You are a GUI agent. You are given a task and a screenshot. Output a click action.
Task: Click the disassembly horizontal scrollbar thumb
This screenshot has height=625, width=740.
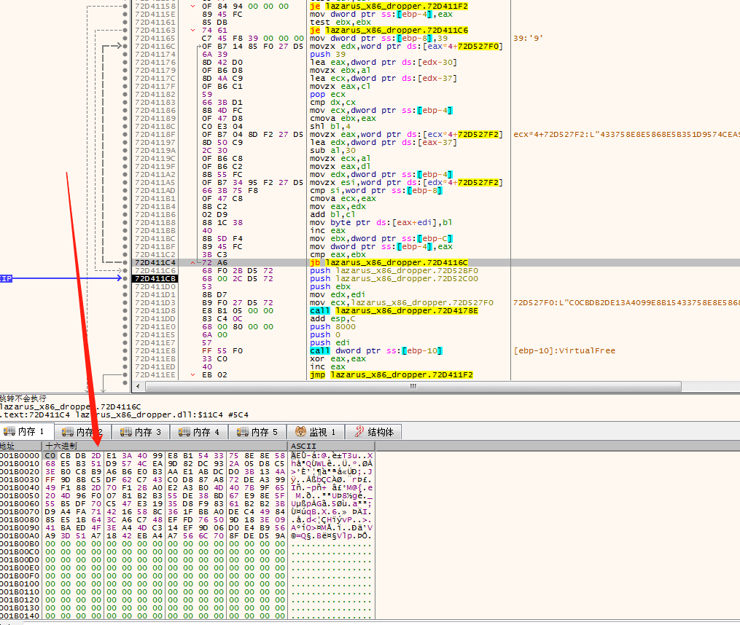click(413, 386)
